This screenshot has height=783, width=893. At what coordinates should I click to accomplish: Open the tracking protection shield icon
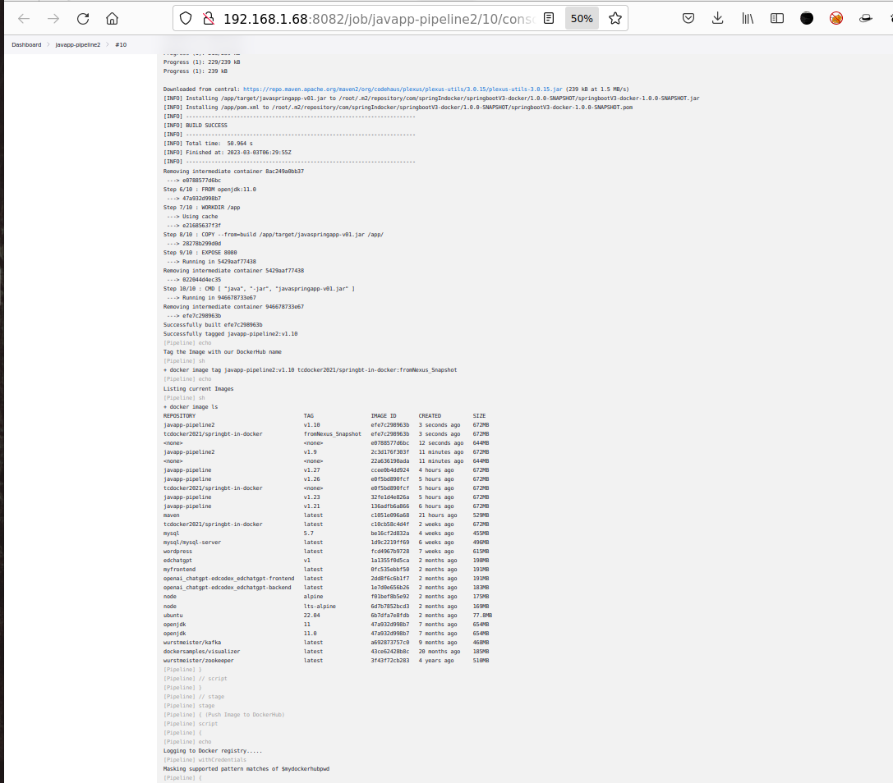[x=186, y=19]
